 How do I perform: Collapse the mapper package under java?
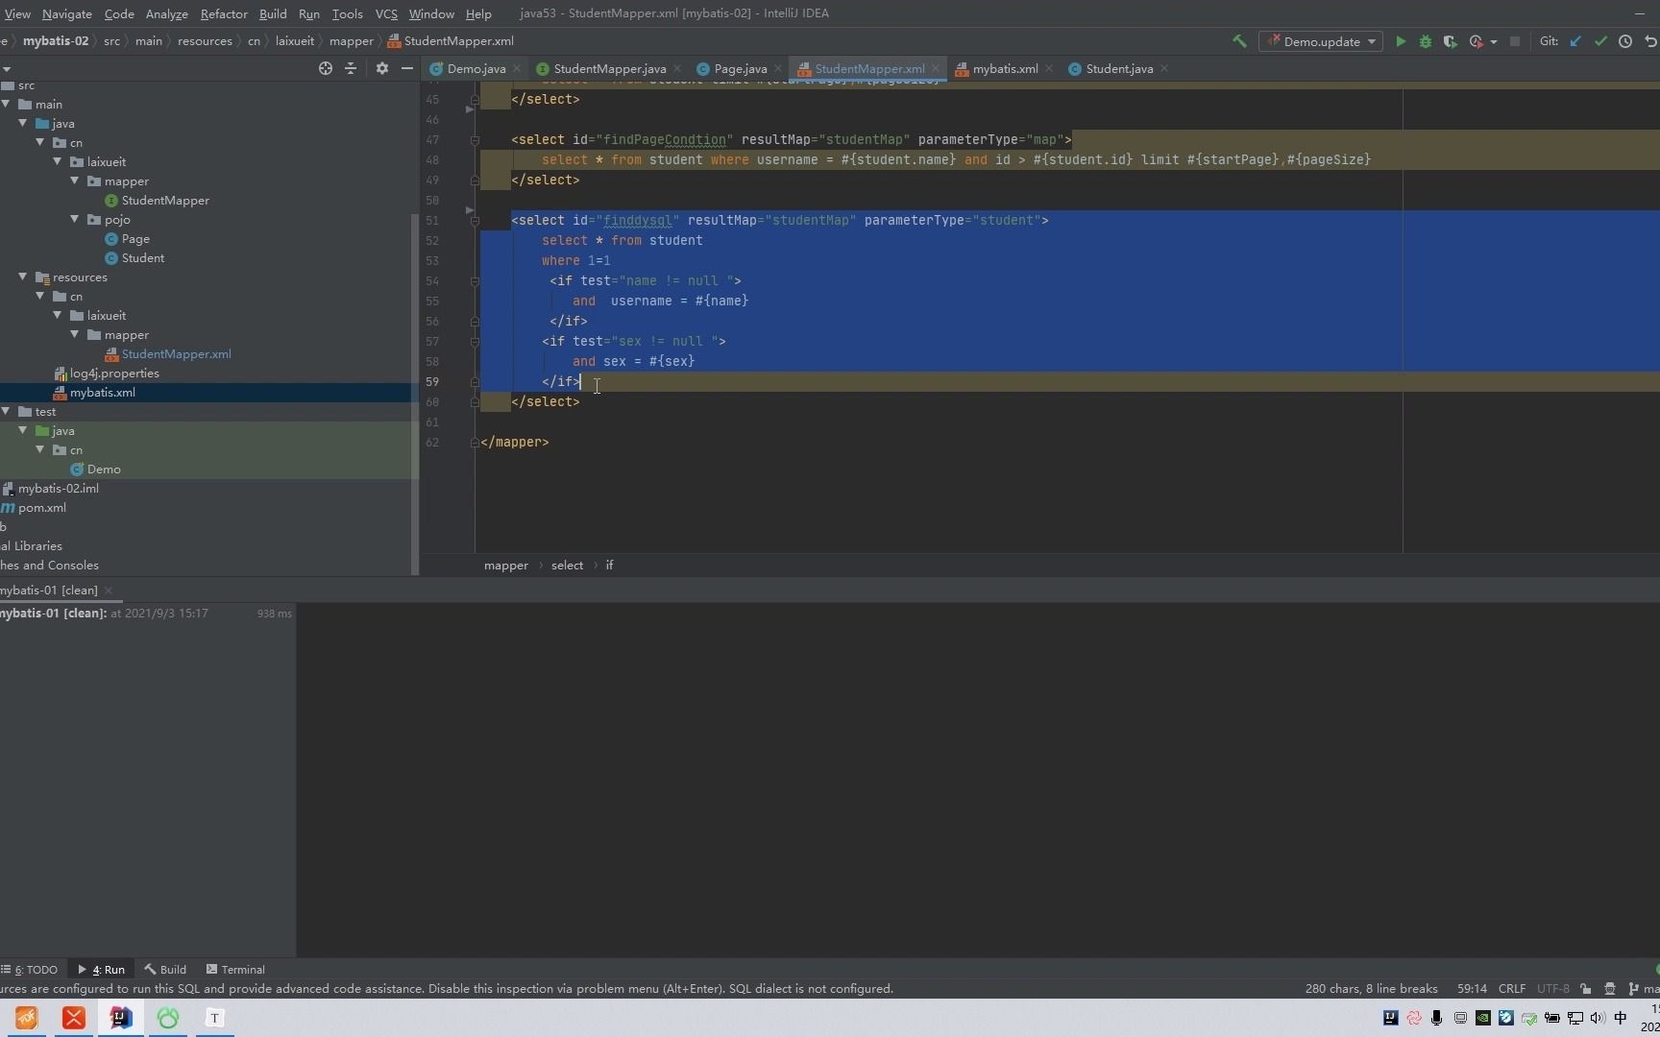75,181
